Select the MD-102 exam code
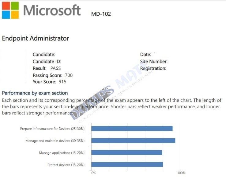 (x=101, y=14)
